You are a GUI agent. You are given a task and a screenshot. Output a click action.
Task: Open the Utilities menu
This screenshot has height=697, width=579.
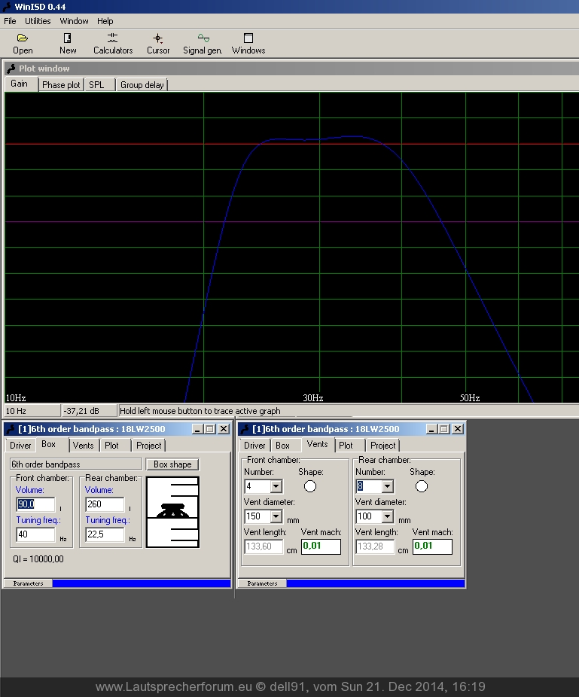coord(38,21)
